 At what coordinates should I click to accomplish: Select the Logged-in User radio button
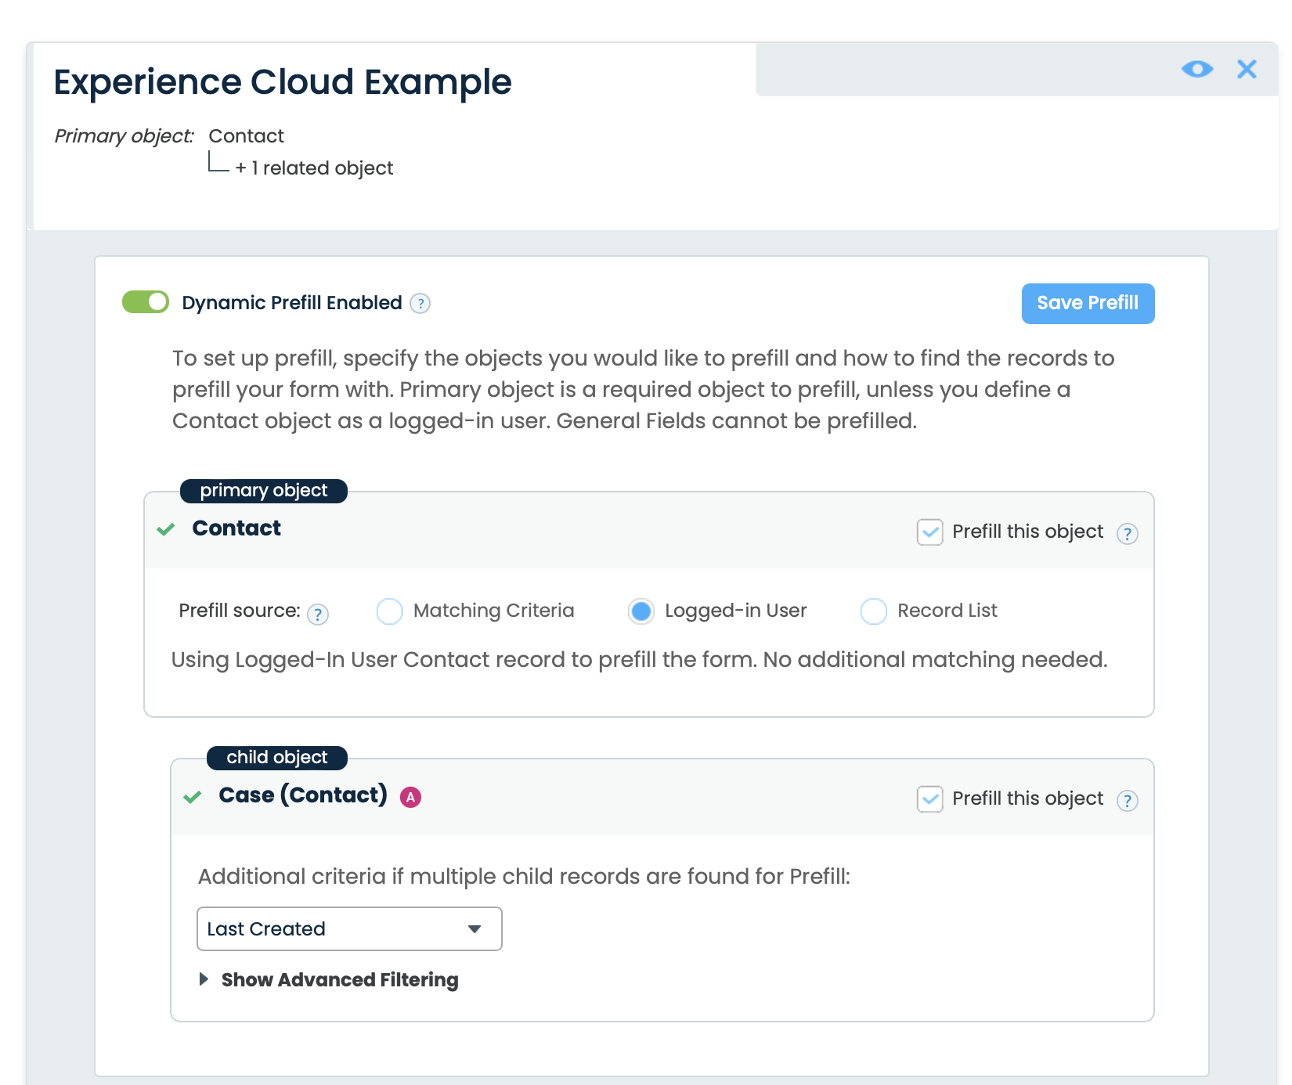coord(641,611)
